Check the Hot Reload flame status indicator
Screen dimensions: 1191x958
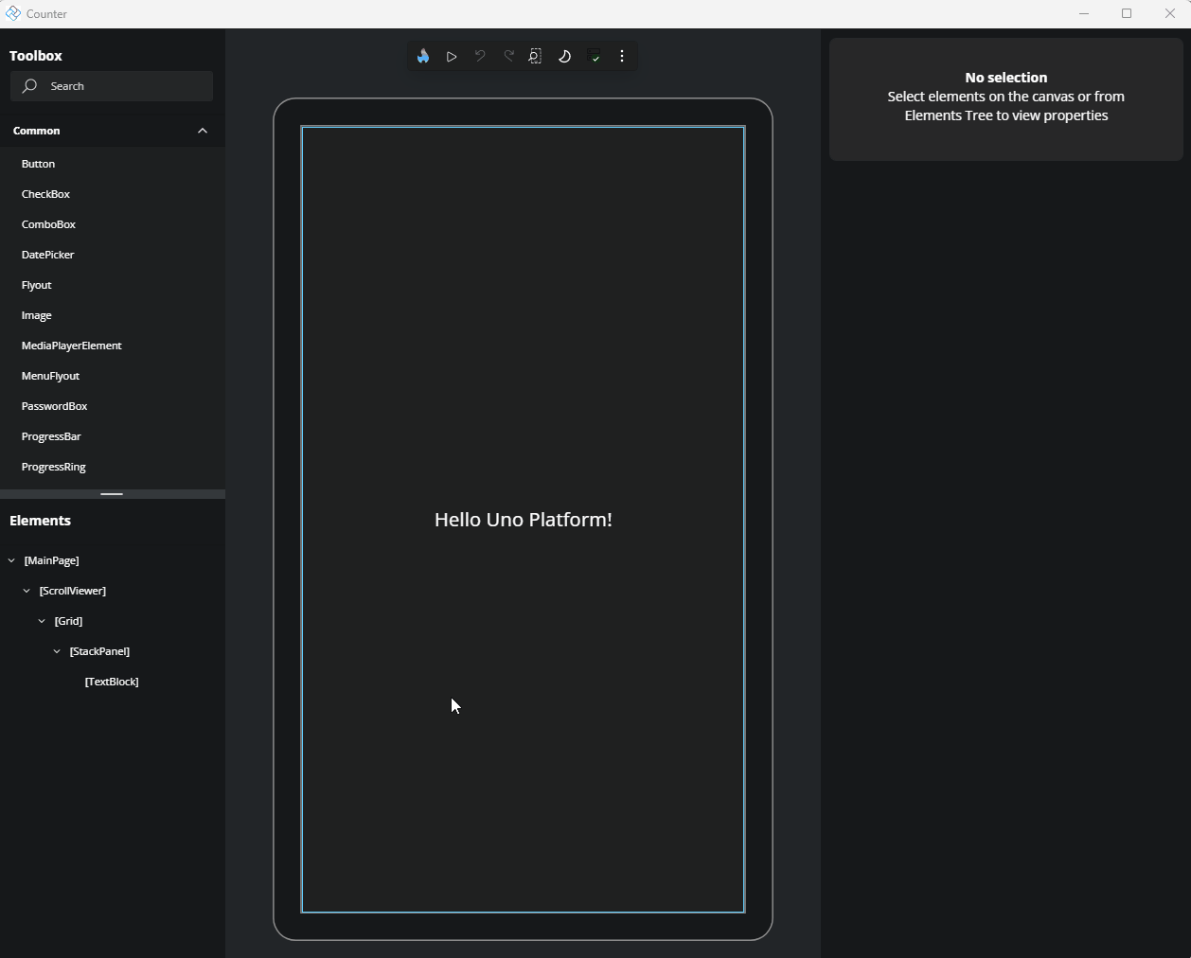[422, 56]
